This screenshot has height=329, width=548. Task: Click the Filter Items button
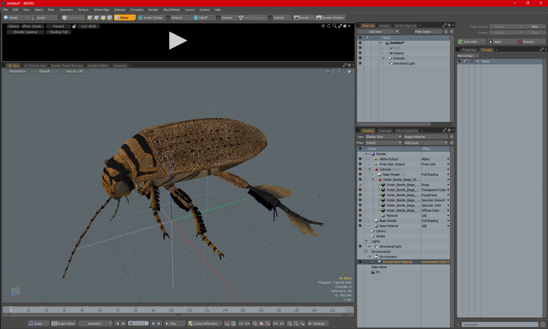coord(428,32)
